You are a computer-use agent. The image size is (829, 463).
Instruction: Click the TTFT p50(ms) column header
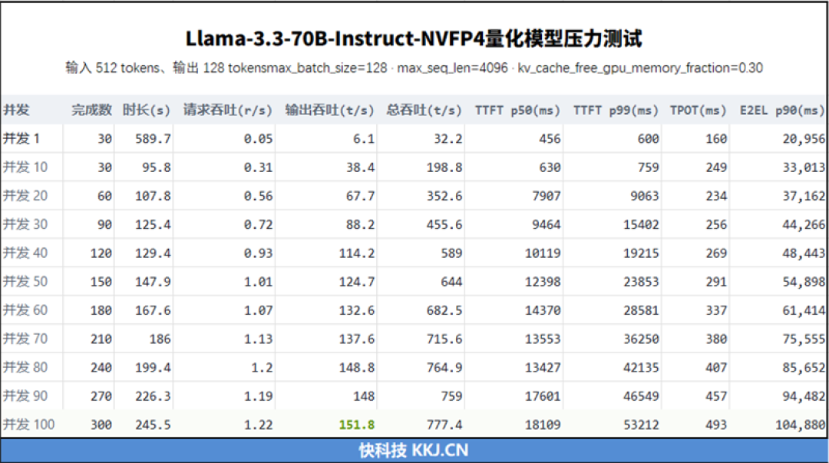(517, 110)
